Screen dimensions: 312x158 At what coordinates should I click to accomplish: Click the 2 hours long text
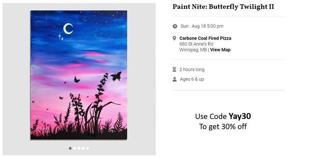(191, 69)
